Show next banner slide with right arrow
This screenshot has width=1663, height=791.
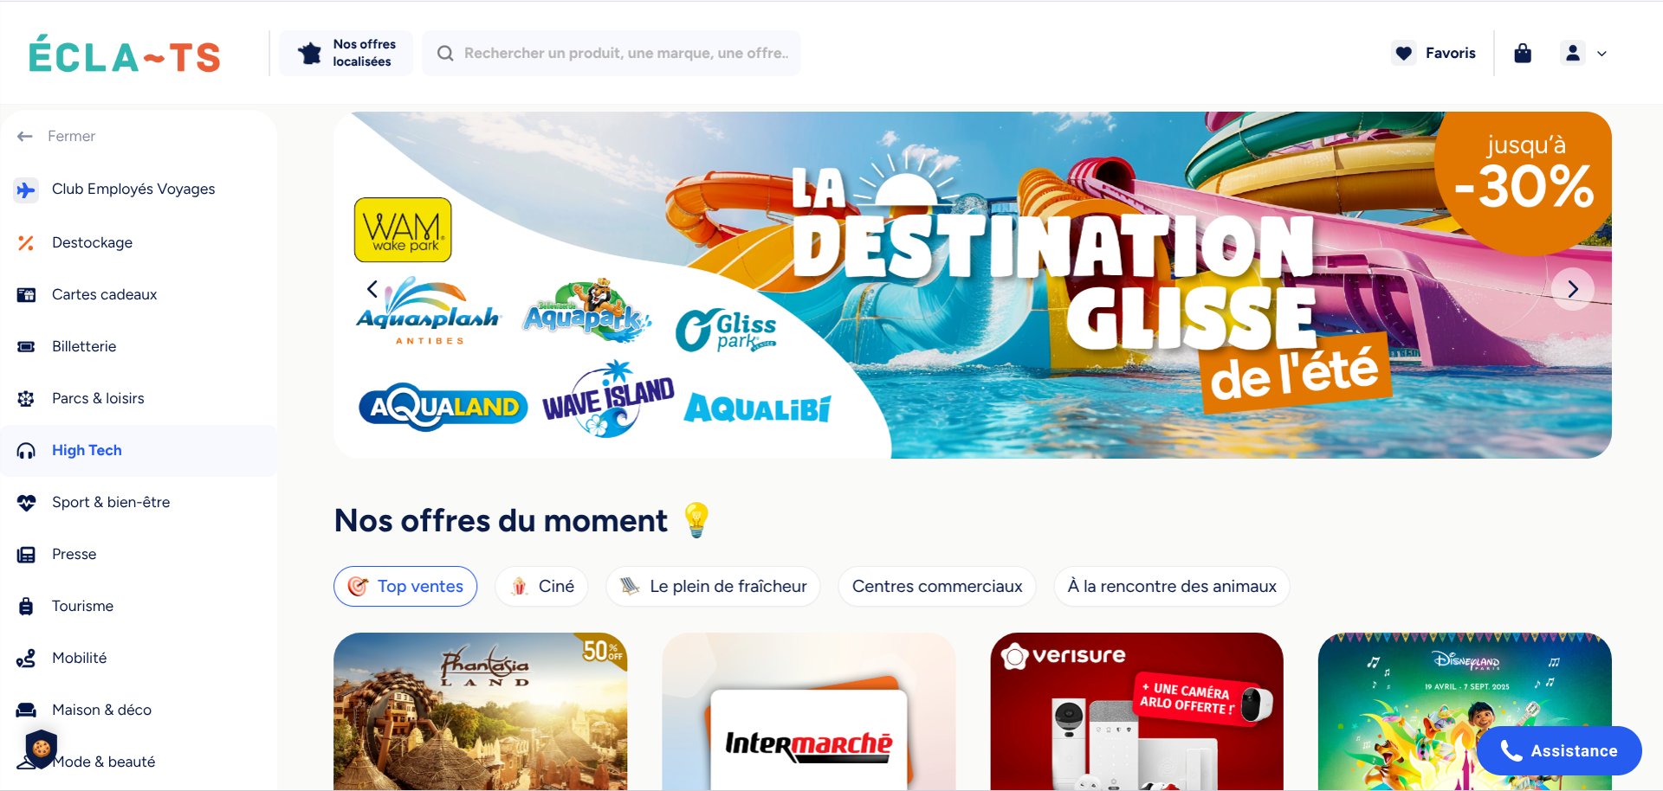point(1573,289)
